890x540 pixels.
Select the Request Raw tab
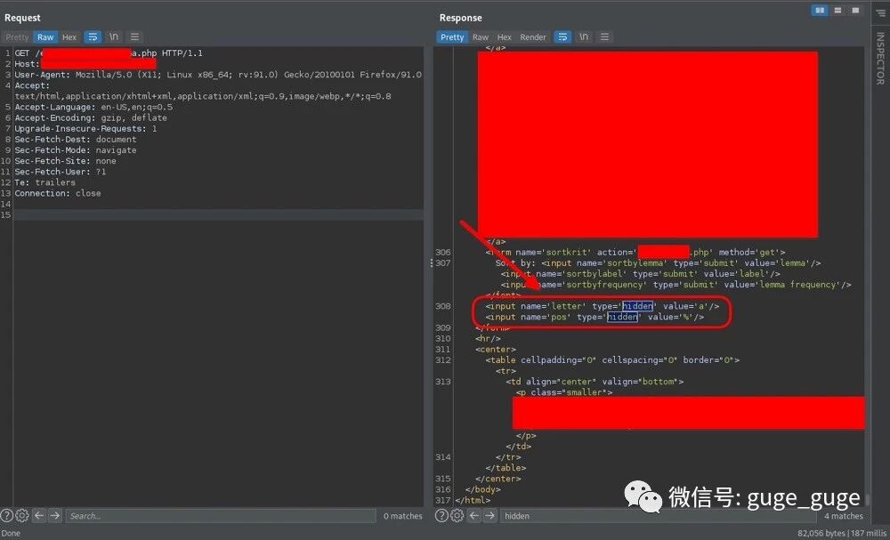pos(45,36)
